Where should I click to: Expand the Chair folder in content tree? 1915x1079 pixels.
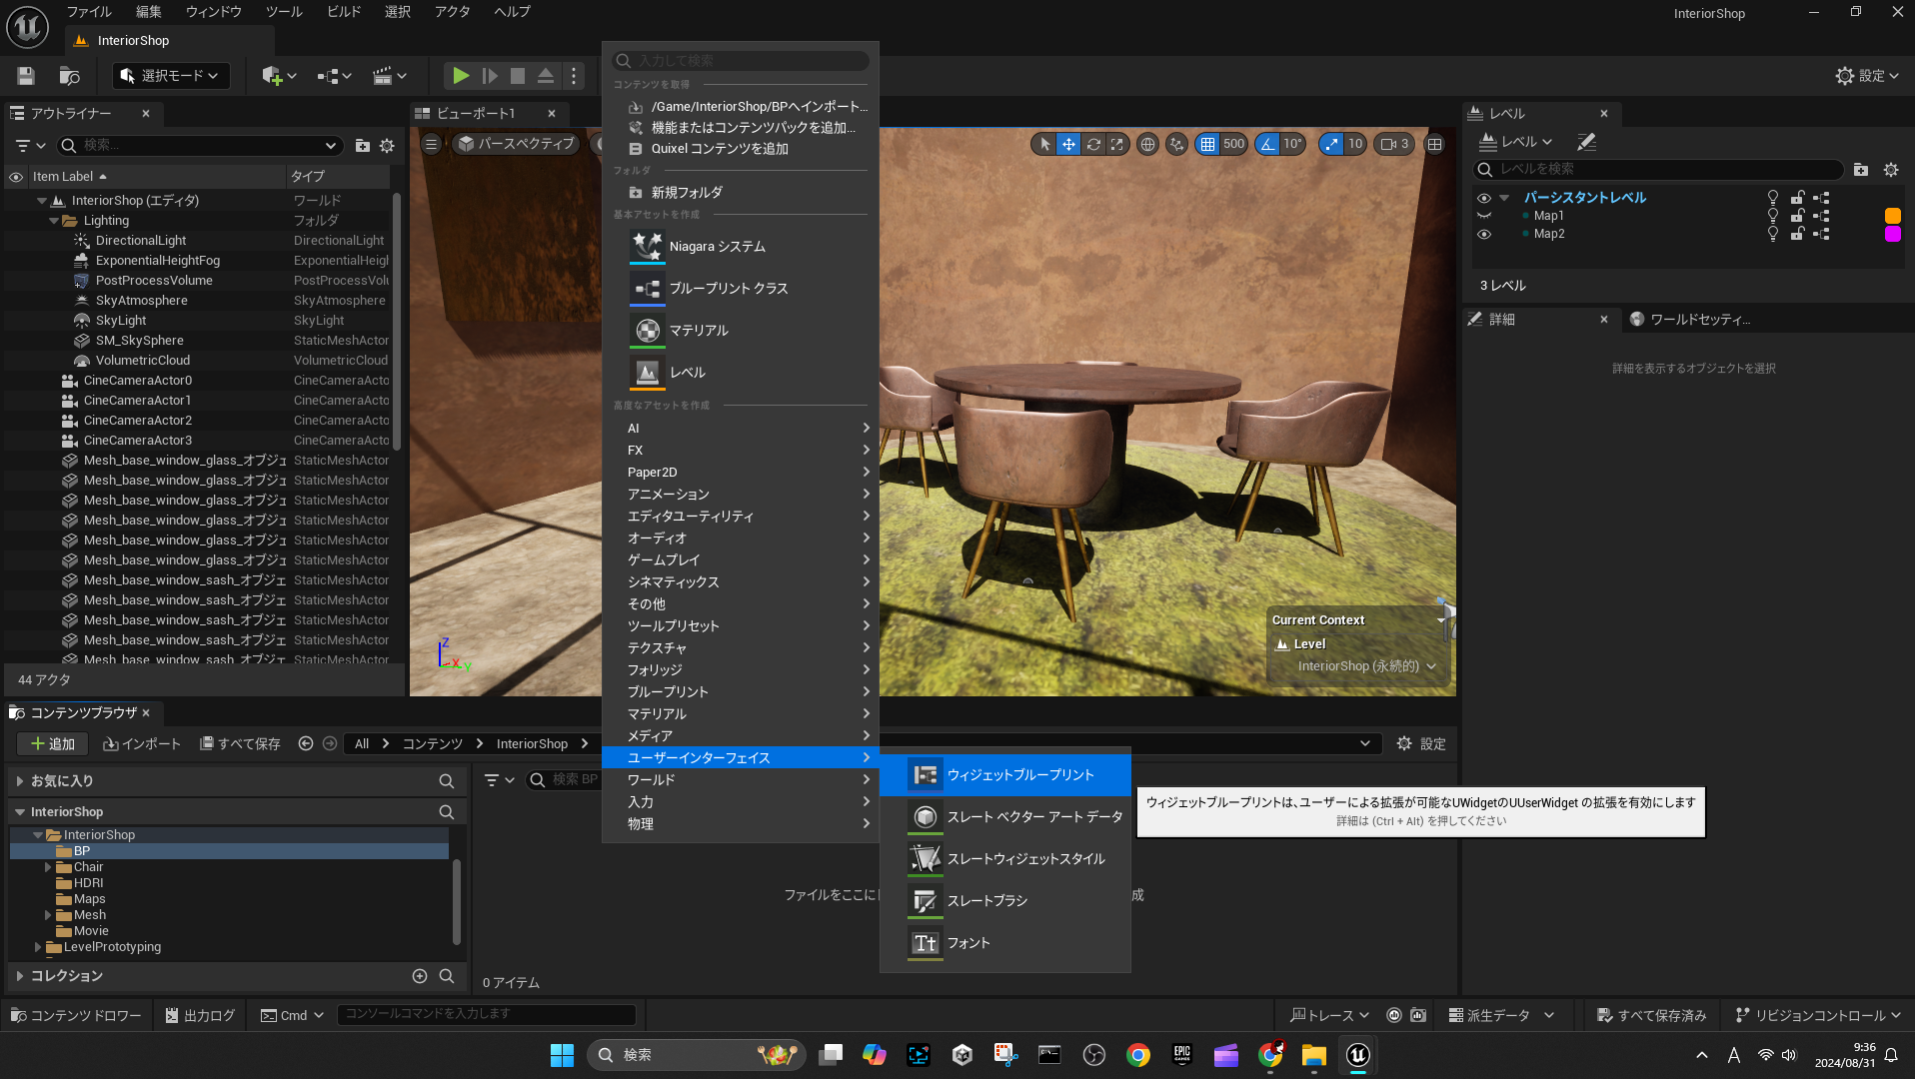[47, 867]
